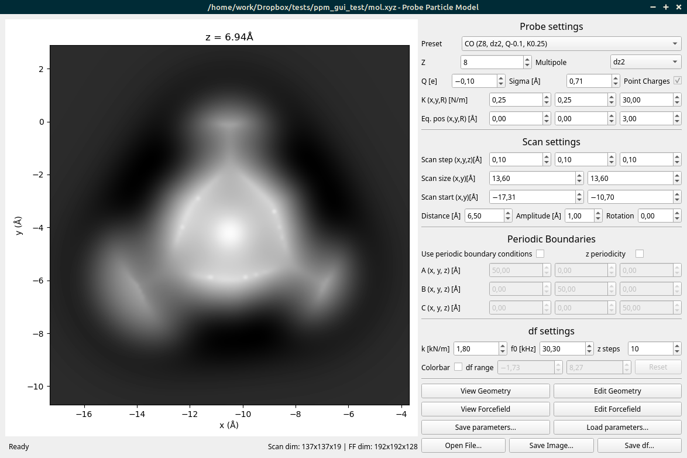The image size is (687, 458).
Task: Click the Edit Forcefield button
Action: point(617,409)
